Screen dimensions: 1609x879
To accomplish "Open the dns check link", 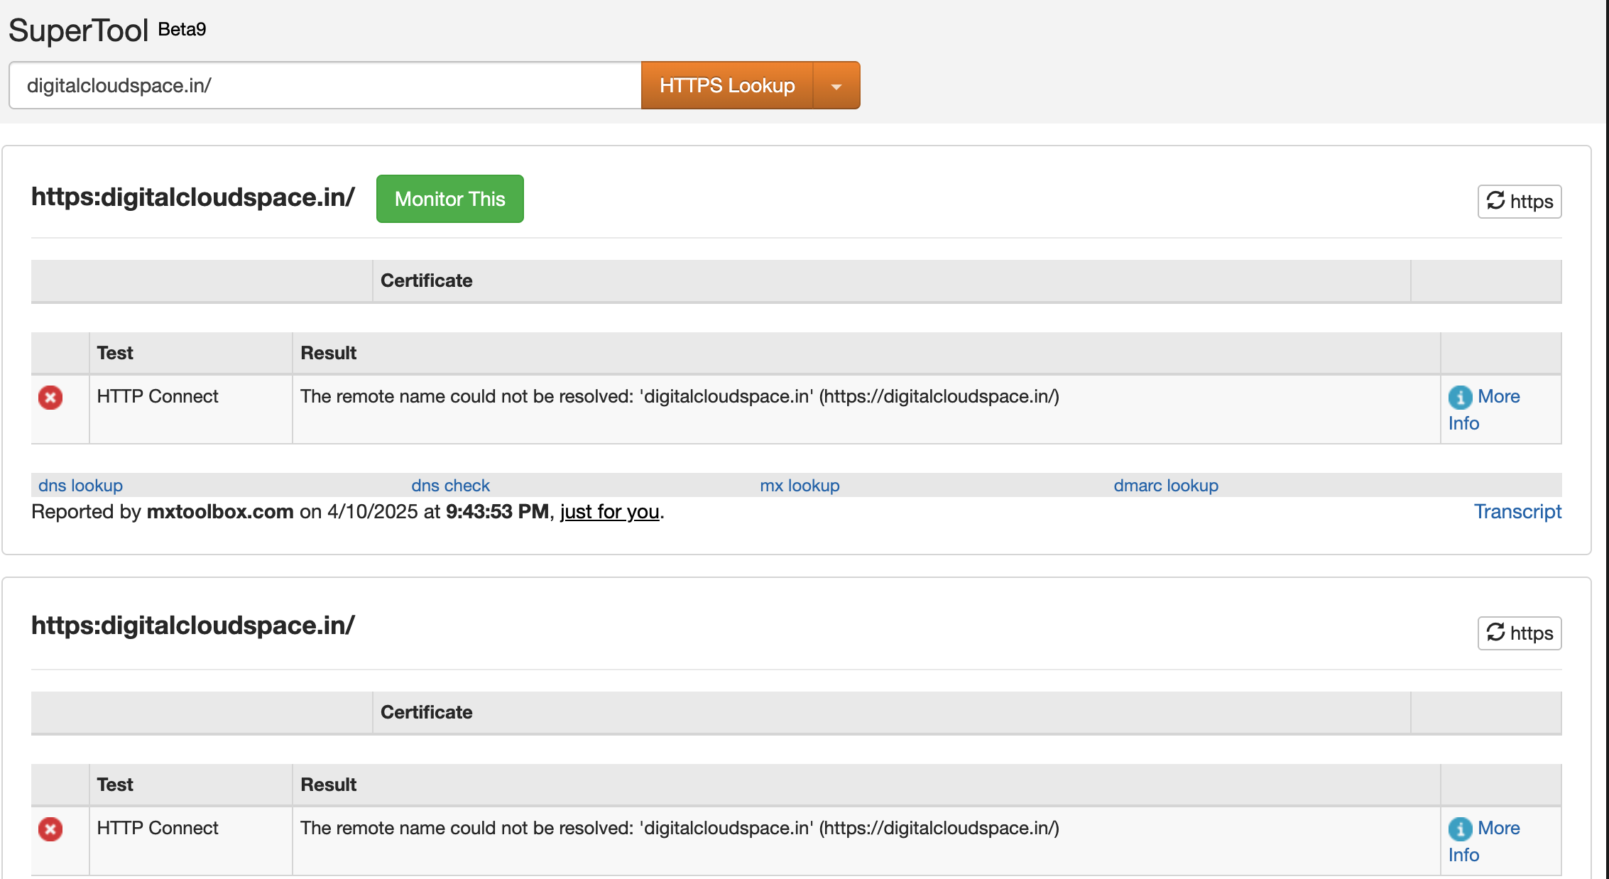I will coord(450,486).
